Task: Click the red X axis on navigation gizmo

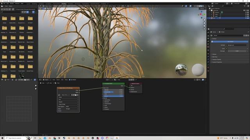Action: point(200,14)
